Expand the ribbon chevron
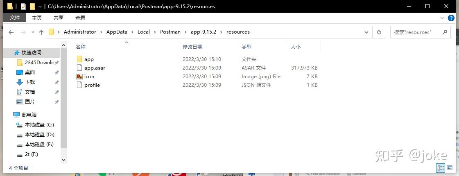The width and height of the screenshot is (459, 176). click(442, 18)
